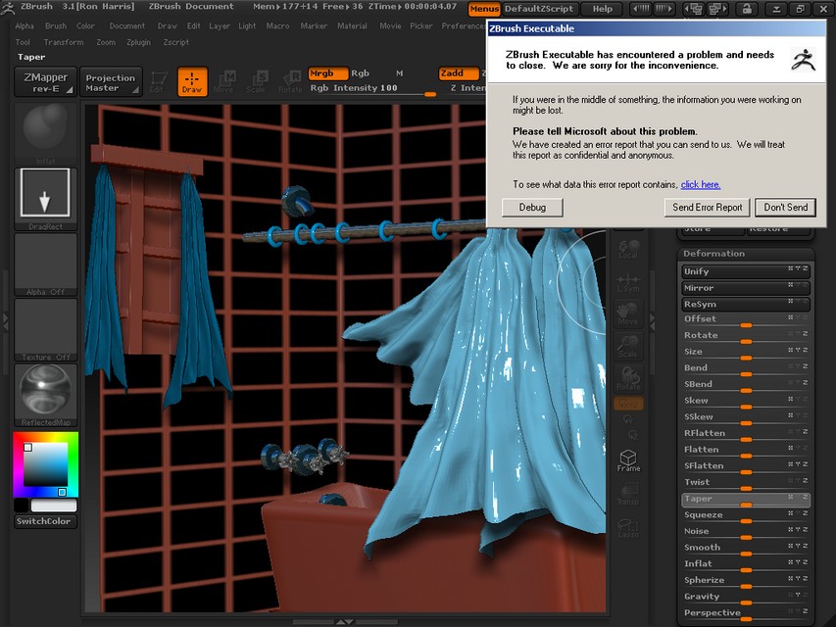The image size is (836, 627).
Task: Toggle the Menus button
Action: coord(484,9)
